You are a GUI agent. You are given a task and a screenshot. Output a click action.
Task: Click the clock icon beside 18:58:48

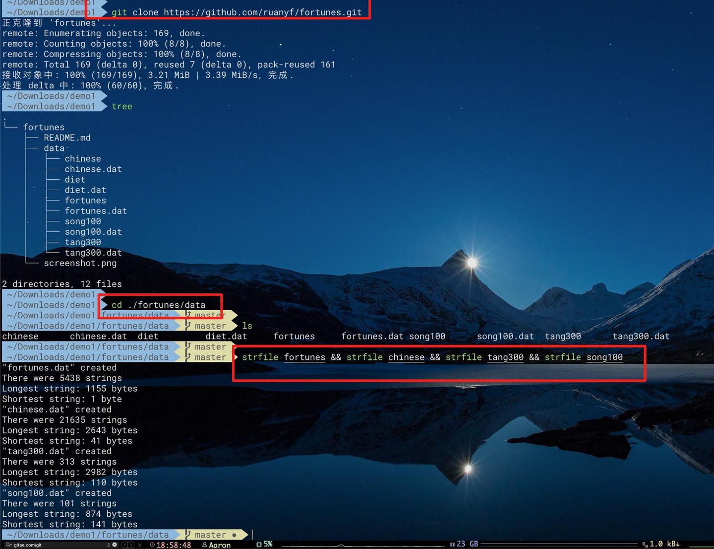point(152,545)
